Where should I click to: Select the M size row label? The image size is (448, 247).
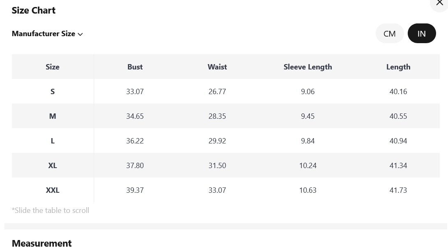pos(53,116)
